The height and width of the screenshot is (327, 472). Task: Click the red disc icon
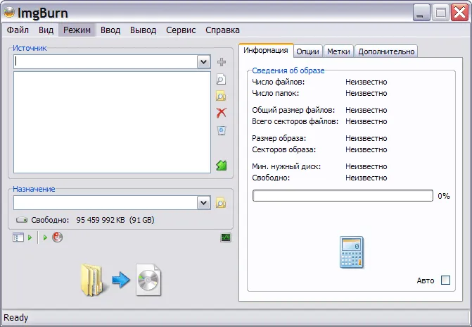point(57,237)
